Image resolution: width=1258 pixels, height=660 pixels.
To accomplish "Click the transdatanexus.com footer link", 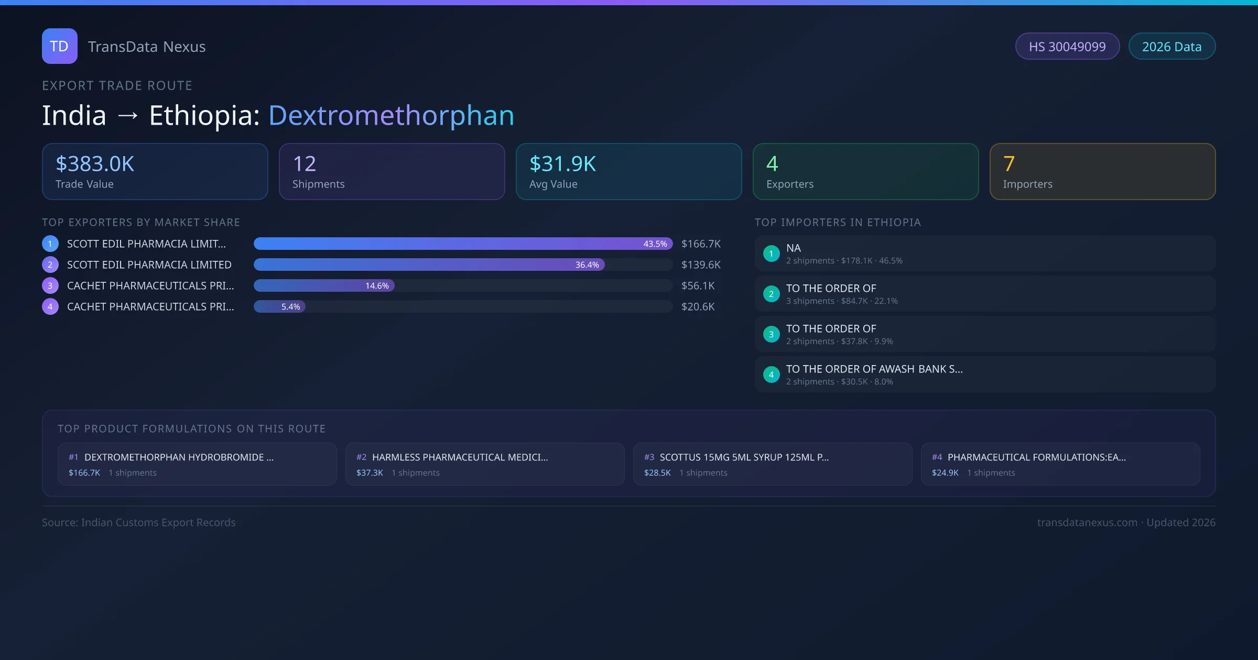I will click(1087, 522).
